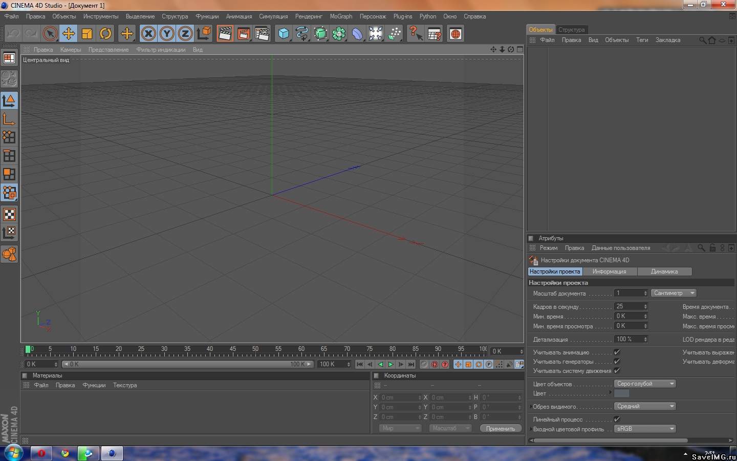Viewport: 737px width, 461px height.
Task: Activate the Rotate tool
Action: tap(105, 34)
